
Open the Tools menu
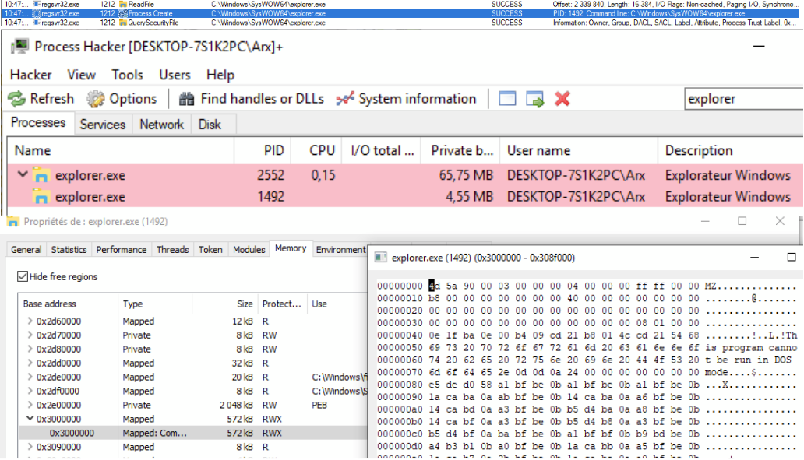[x=127, y=75]
